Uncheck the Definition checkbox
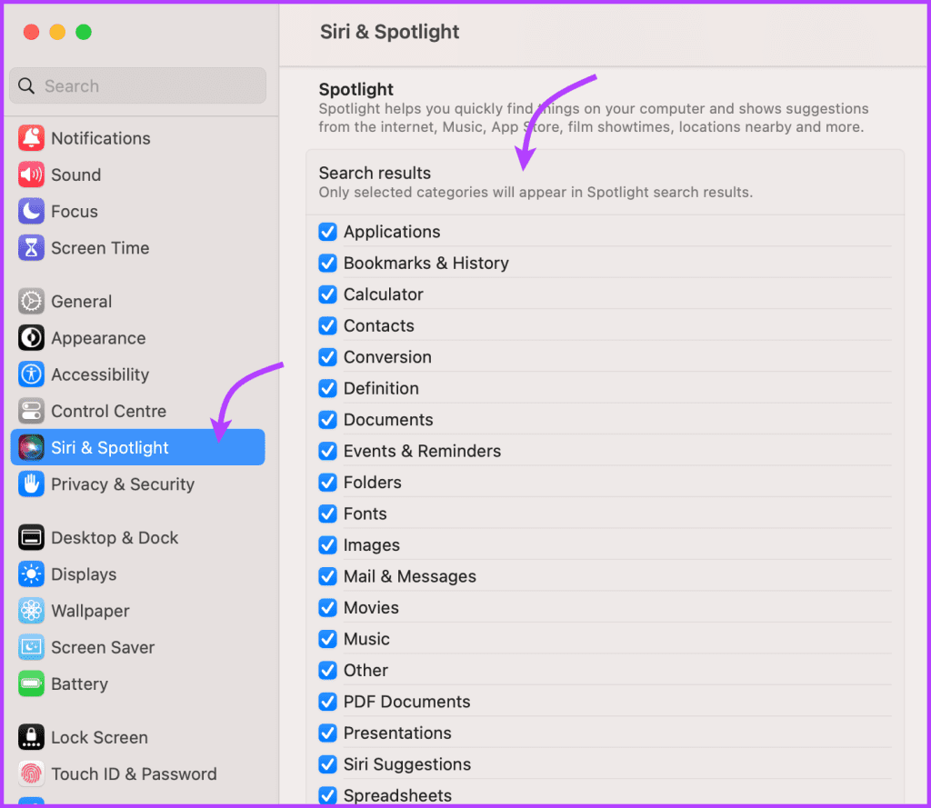The height and width of the screenshot is (808, 931). tap(327, 389)
